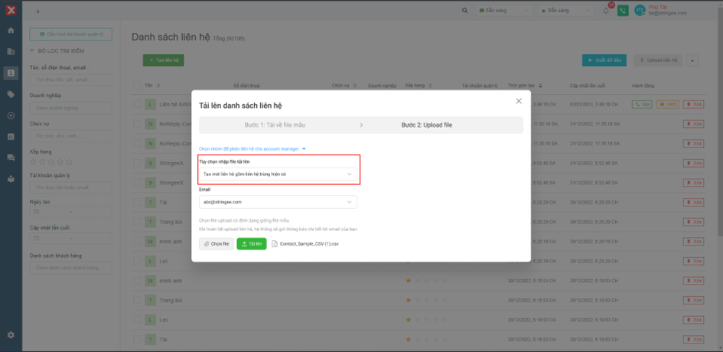Screen dimensions: 723x352
Task: Open the tags icon in the sidebar
Action: coord(11,94)
